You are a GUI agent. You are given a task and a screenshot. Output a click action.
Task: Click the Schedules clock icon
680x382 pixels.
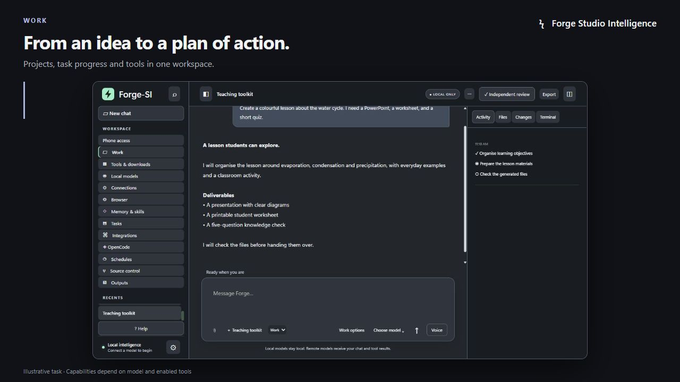(x=105, y=259)
